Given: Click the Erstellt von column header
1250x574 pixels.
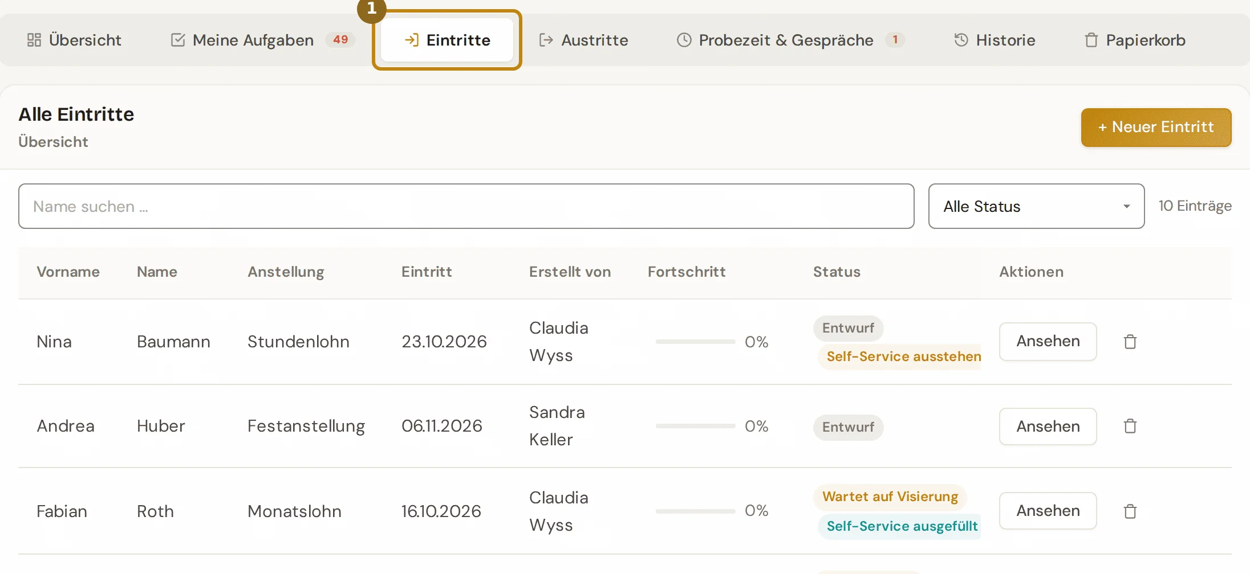Looking at the screenshot, I should tap(570, 272).
